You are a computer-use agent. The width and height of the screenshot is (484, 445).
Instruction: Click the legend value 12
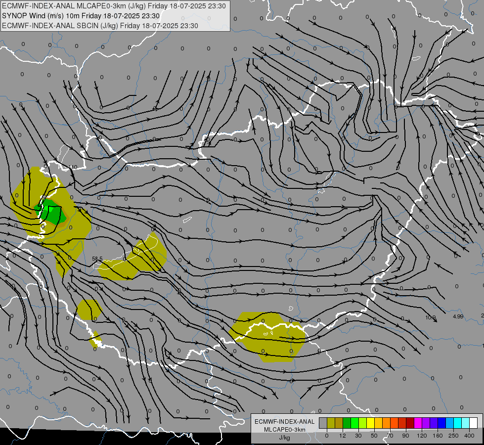[x=342, y=436]
